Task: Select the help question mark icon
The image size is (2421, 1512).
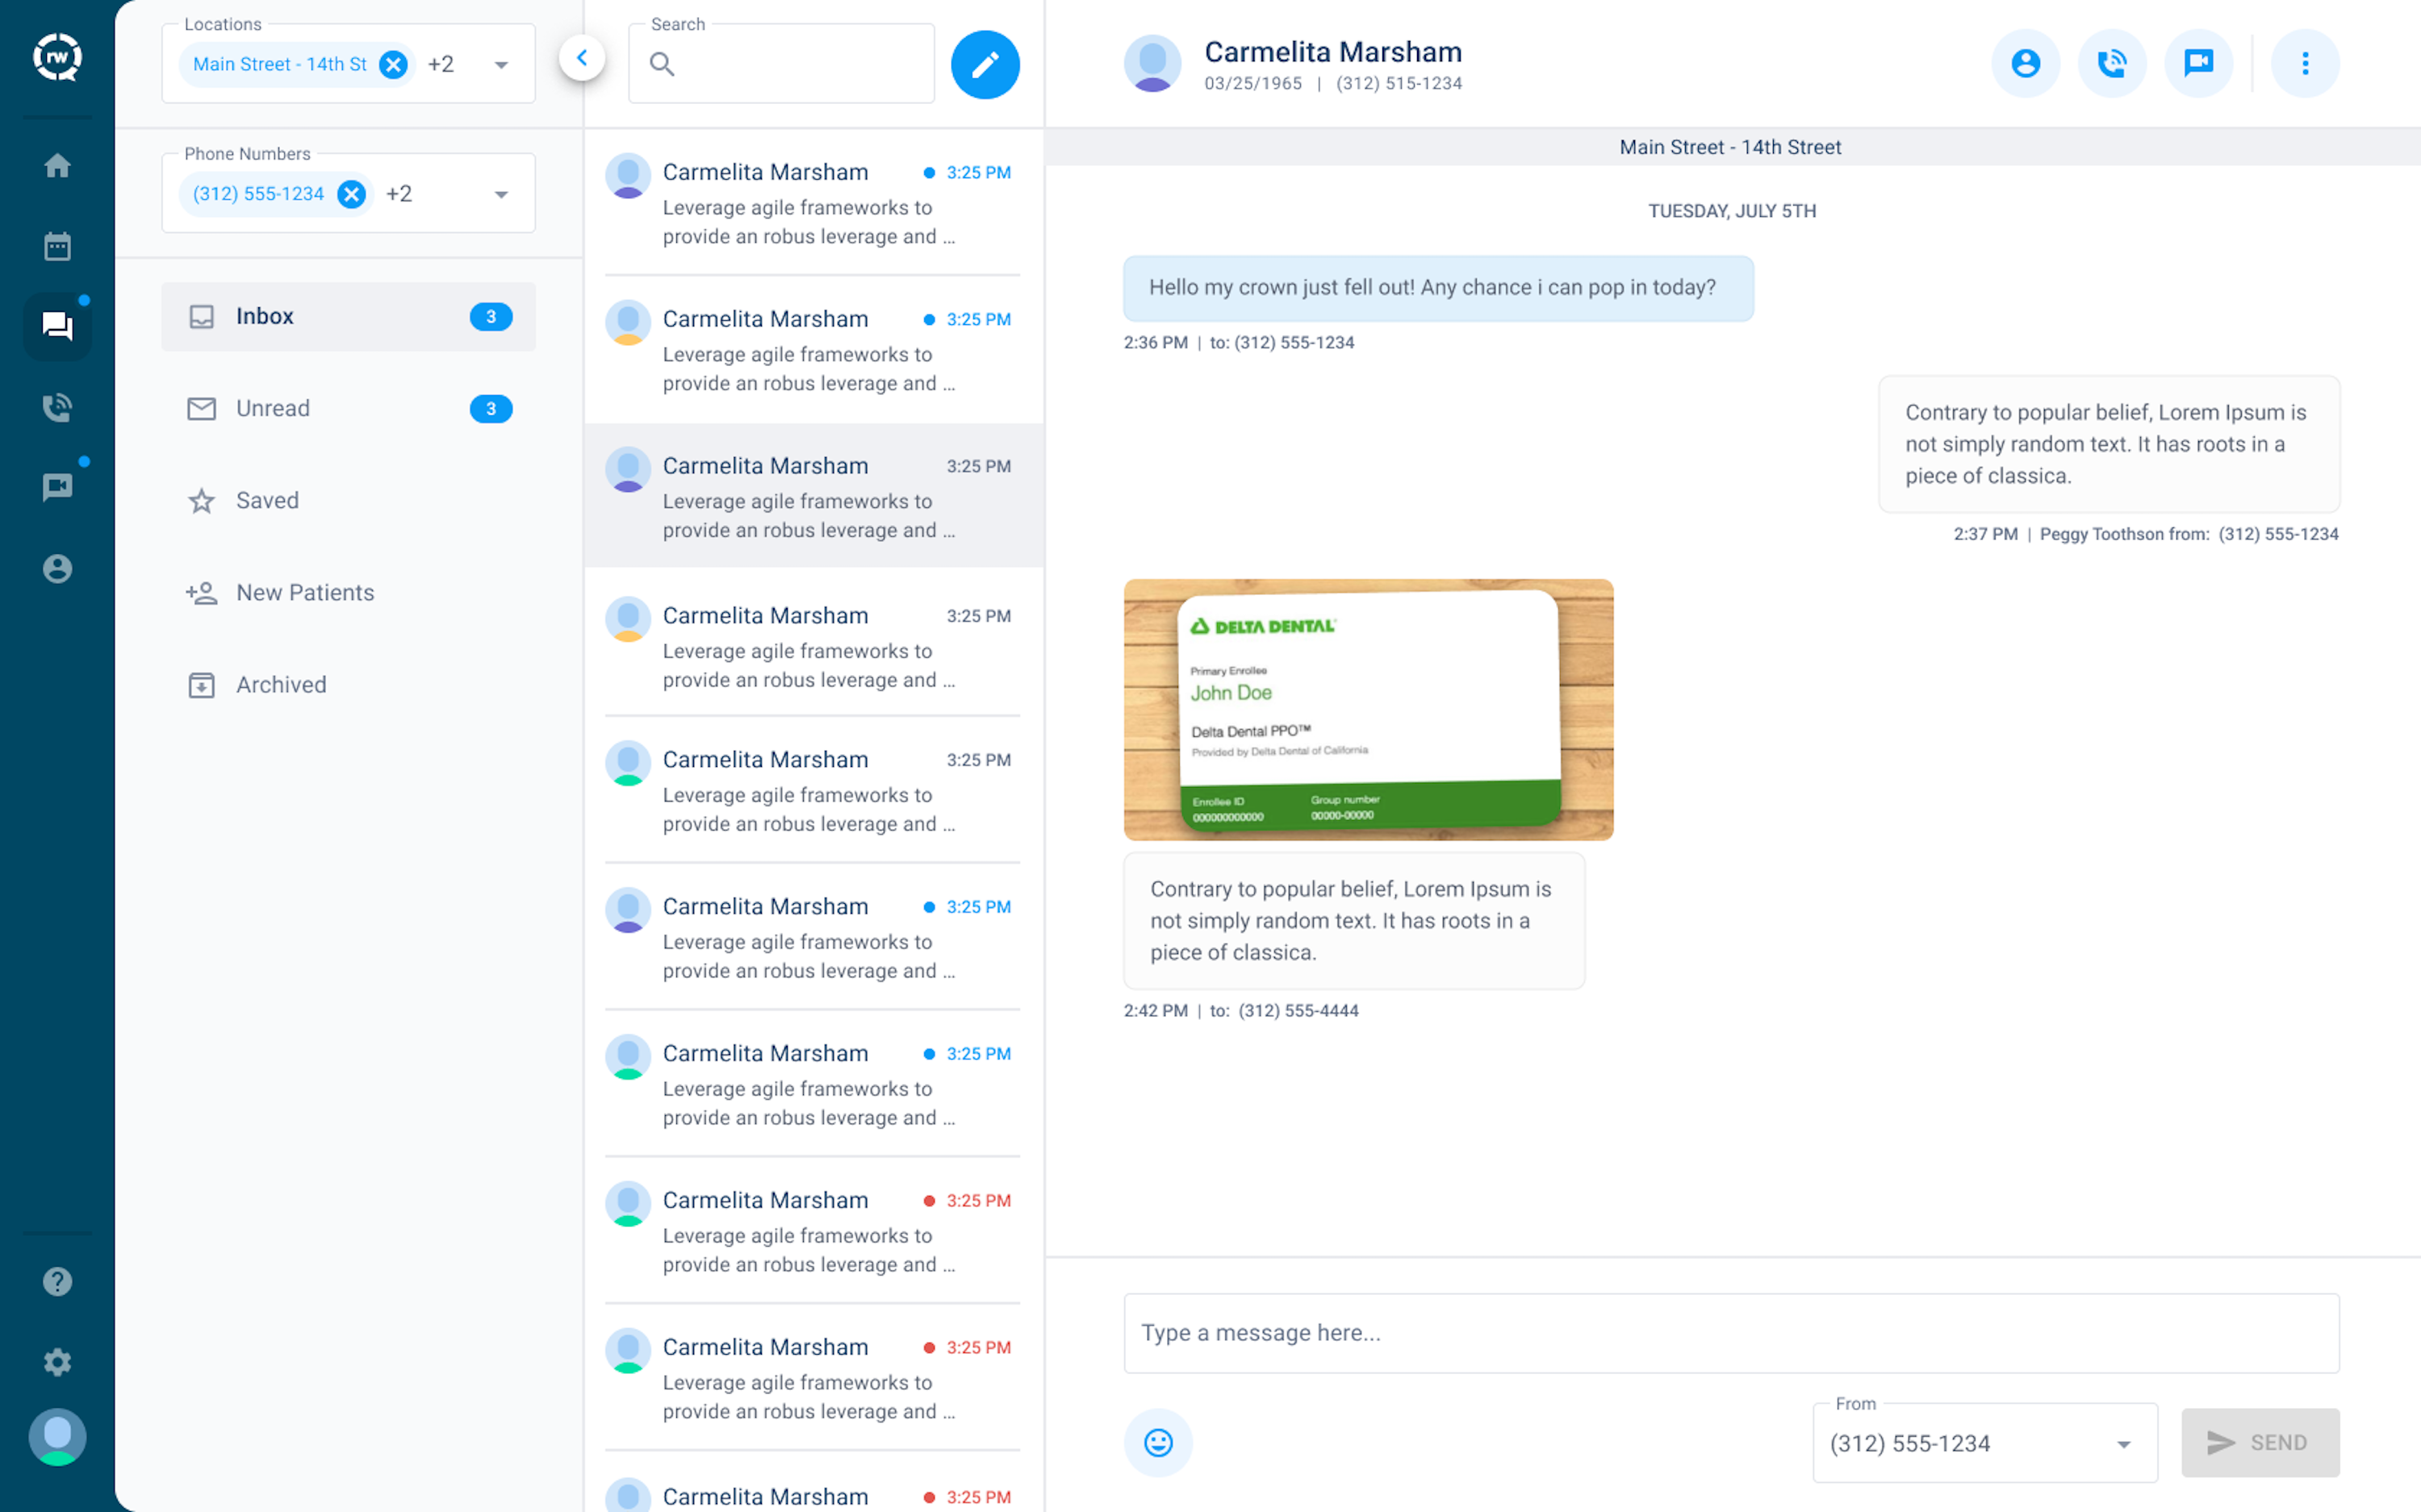Action: (x=57, y=1282)
